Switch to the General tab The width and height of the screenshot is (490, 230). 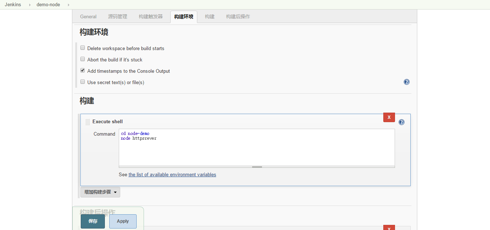point(88,16)
